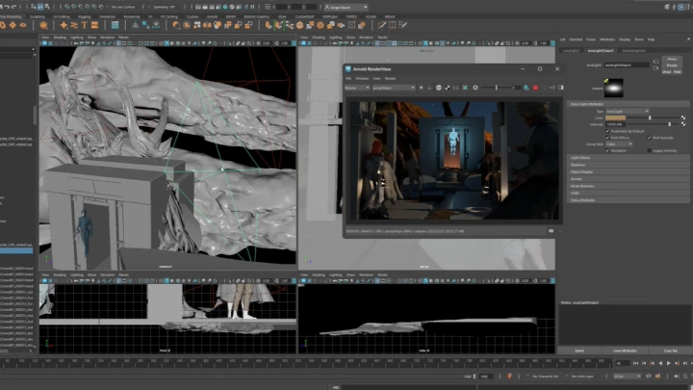Screen dimensions: 693x390
Task: Click the pause icon in top status line
Action: coord(252,7)
